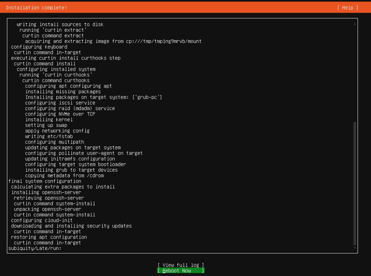Image resolution: width=371 pixels, height=276 pixels.
Task: Click the 'setting up swap' log line
Action: point(46,125)
